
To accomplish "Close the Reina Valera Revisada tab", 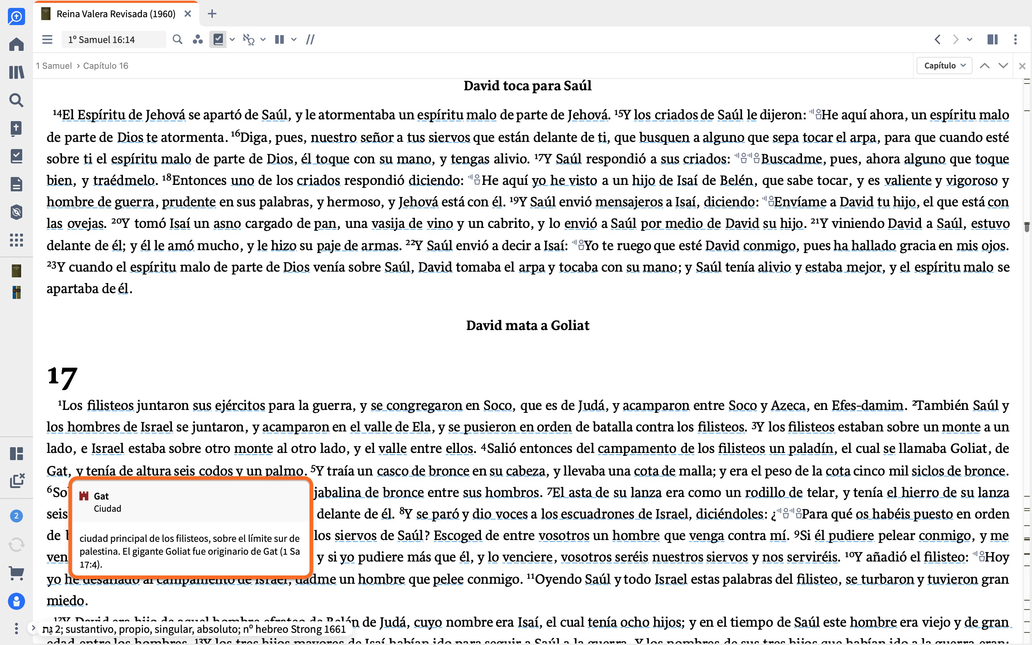I will [188, 14].
